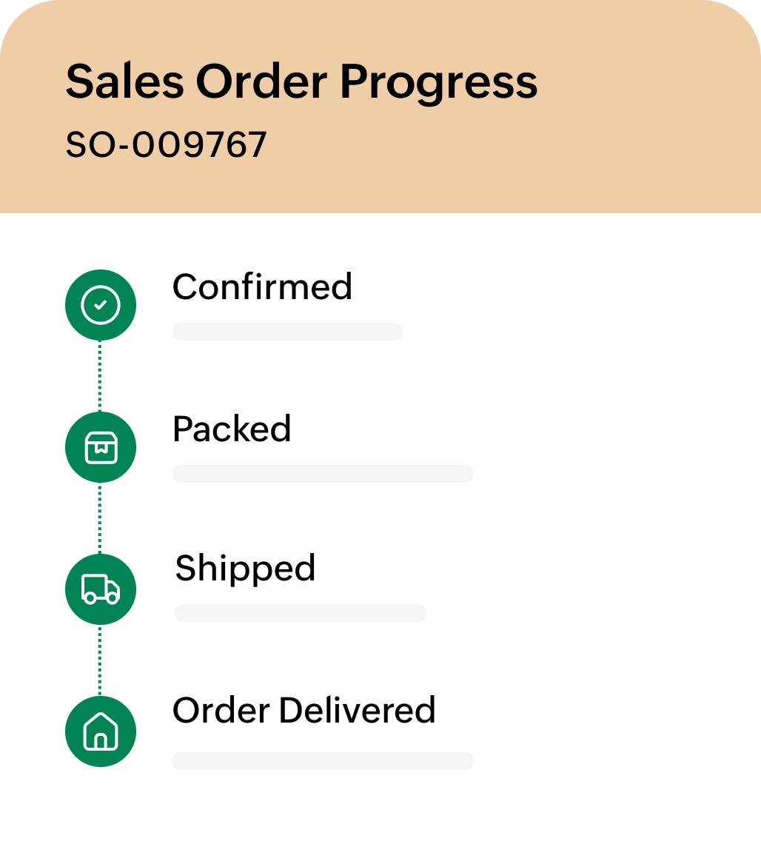Click dotted connector from Shipped to Delivered

[101, 660]
